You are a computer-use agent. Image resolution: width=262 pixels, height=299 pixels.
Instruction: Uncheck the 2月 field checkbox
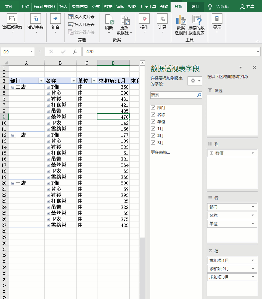[x=153, y=135]
